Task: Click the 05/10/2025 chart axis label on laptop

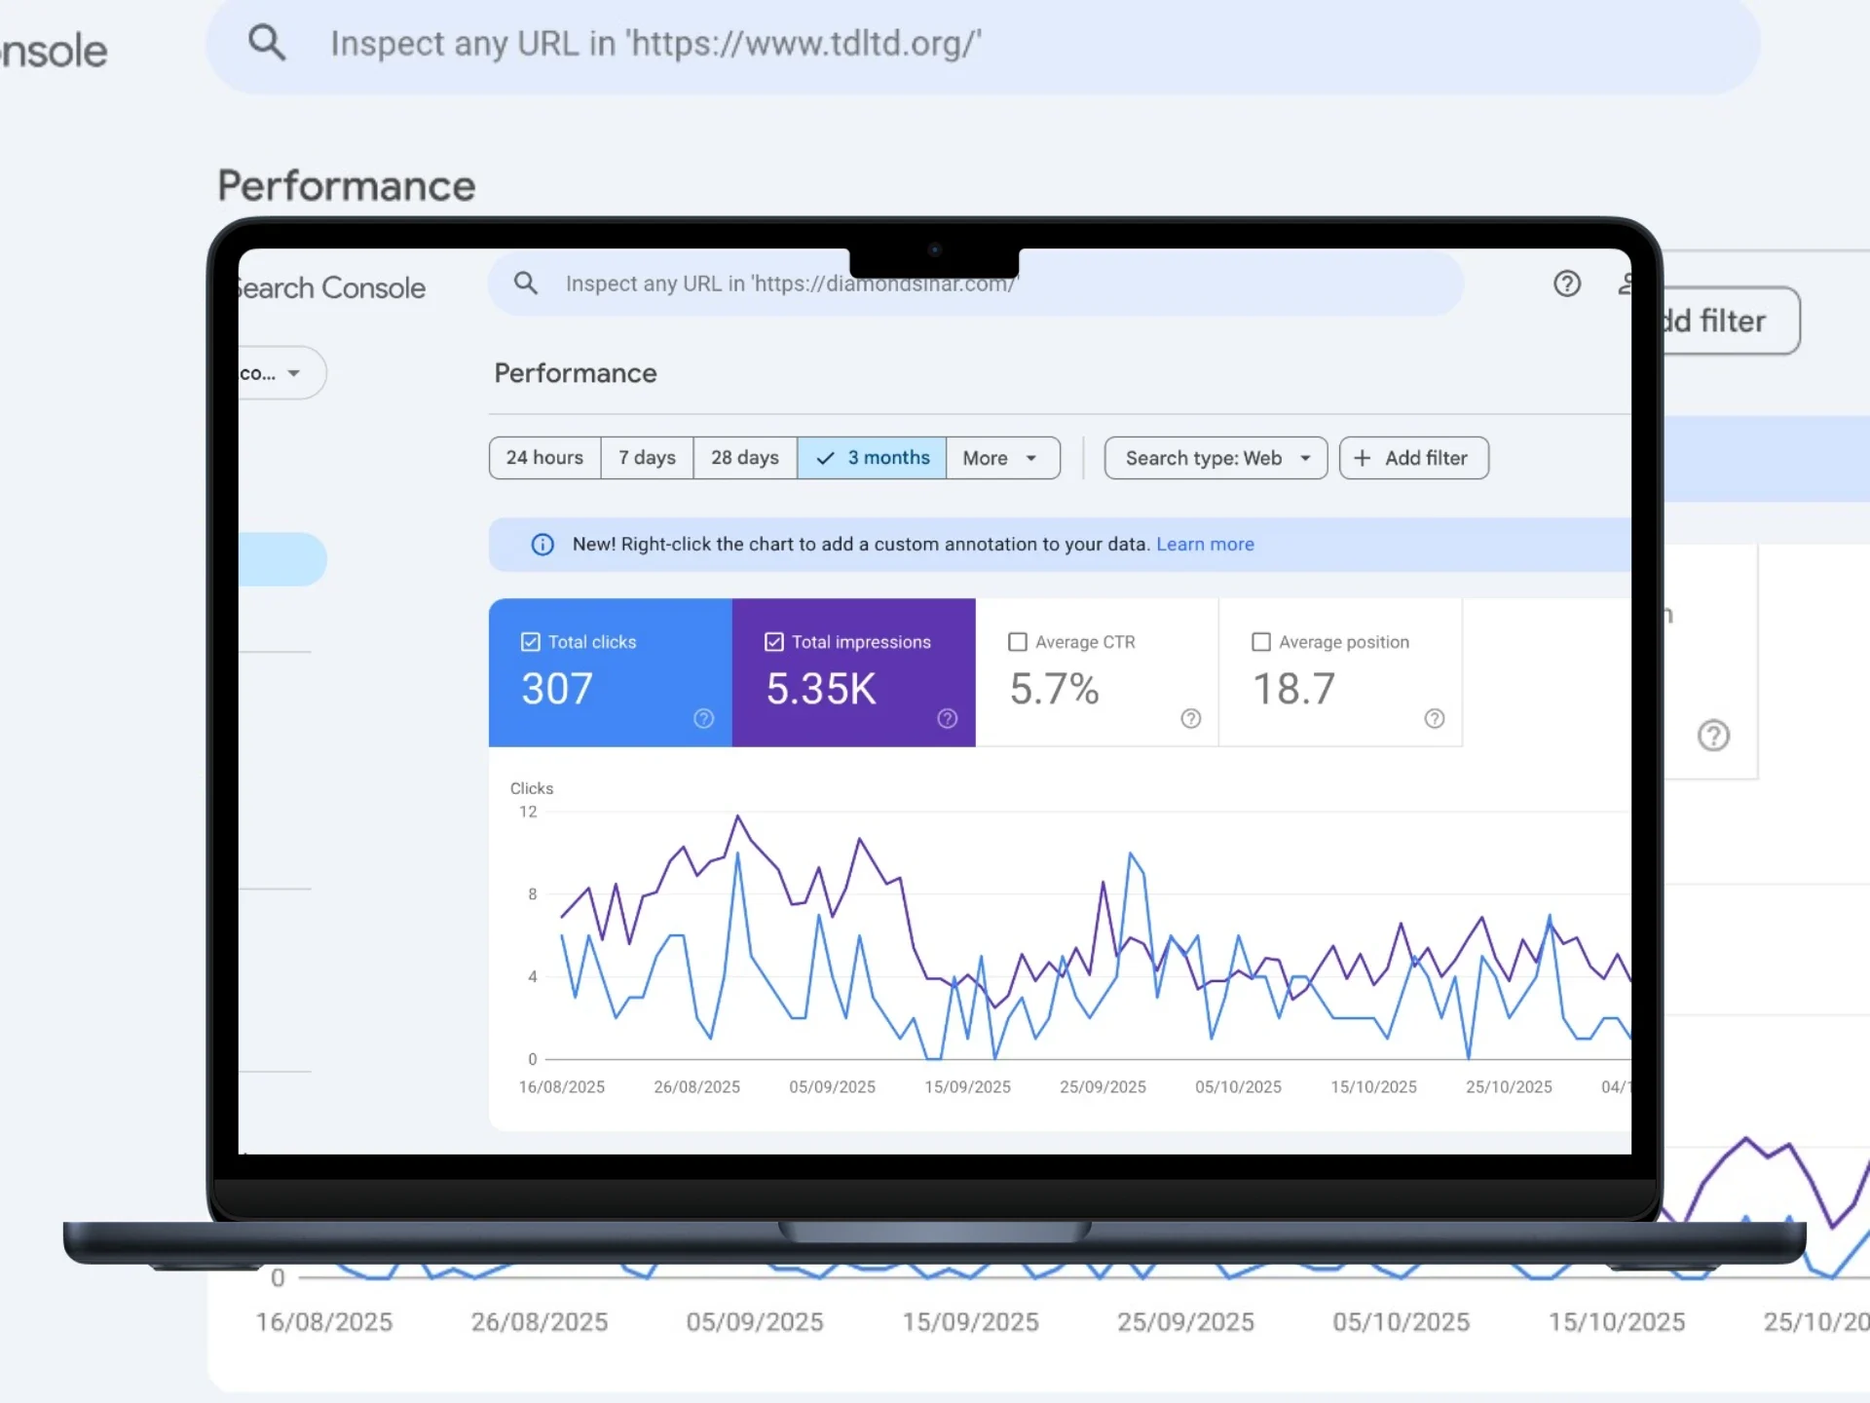Action: tap(1239, 1087)
